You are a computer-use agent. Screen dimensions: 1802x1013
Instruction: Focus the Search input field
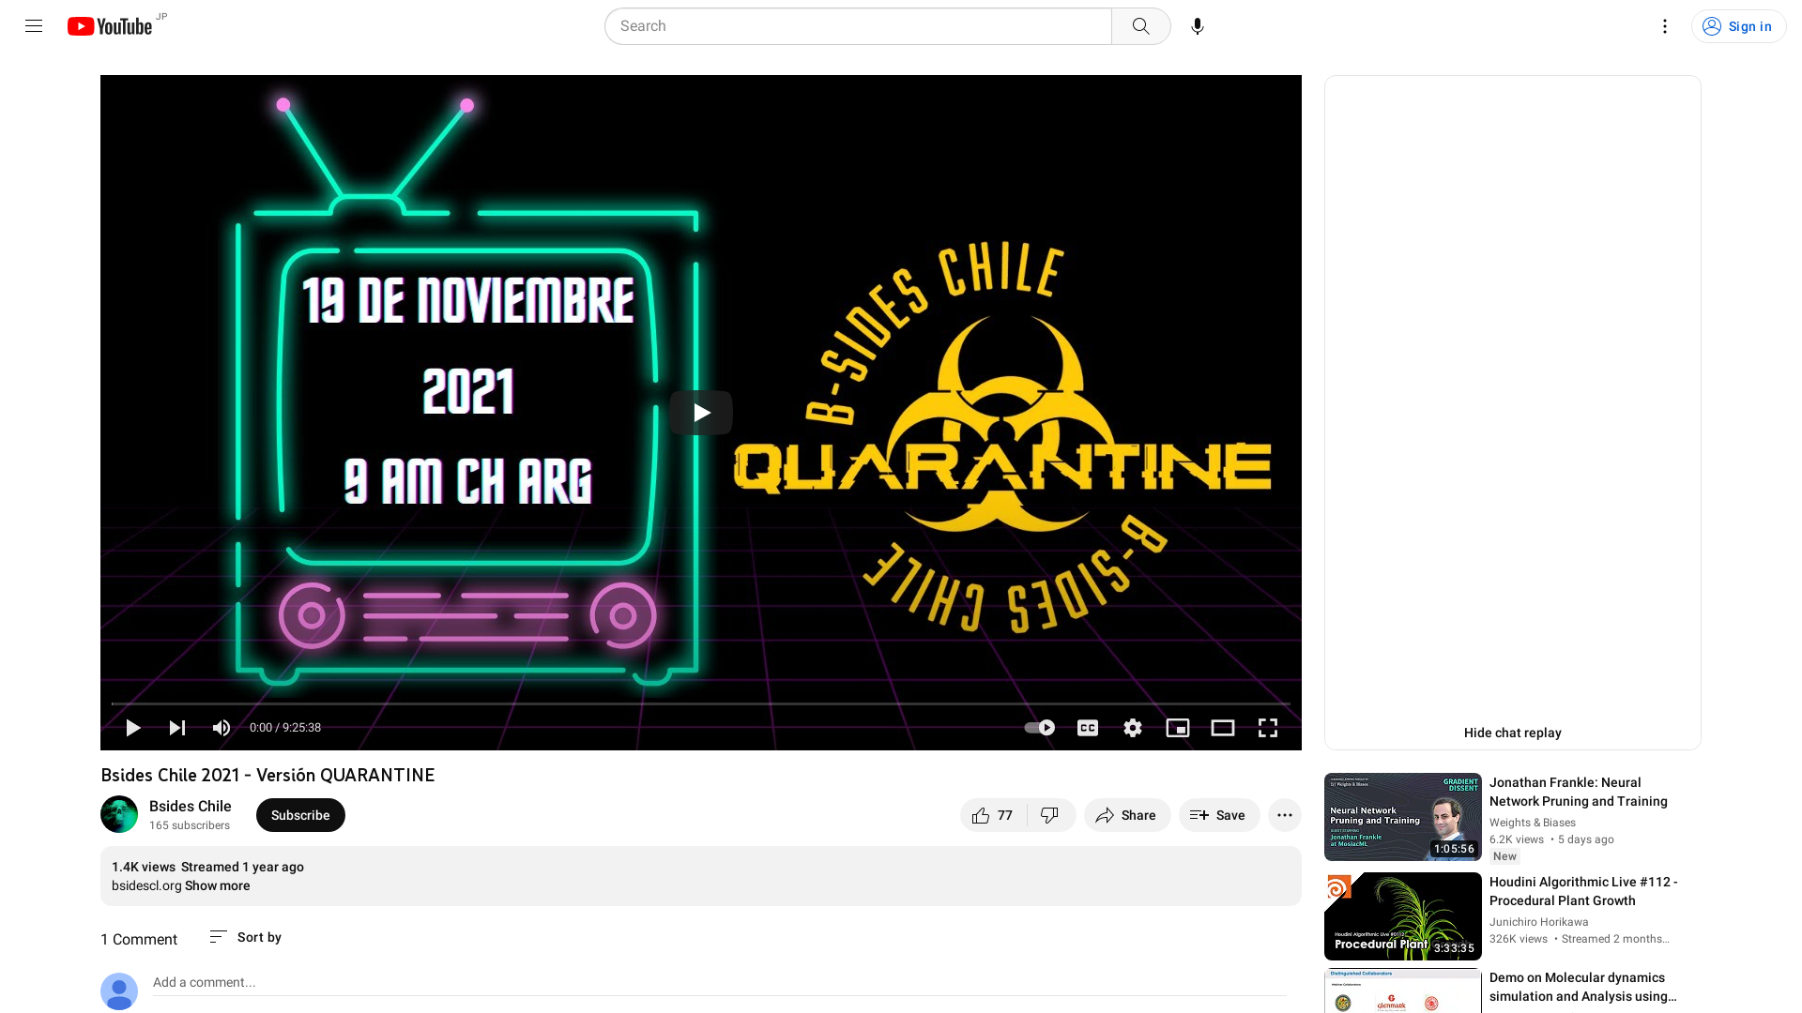tap(858, 26)
